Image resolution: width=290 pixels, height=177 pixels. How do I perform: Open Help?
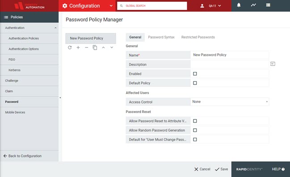click(x=278, y=169)
